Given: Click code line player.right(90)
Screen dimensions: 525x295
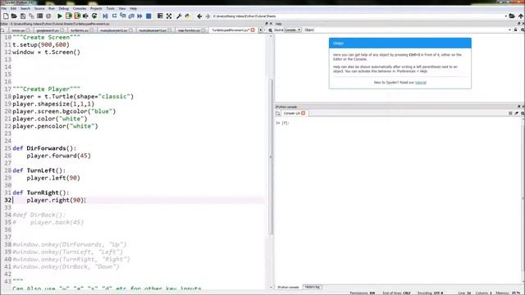Looking at the screenshot, I should (55, 200).
